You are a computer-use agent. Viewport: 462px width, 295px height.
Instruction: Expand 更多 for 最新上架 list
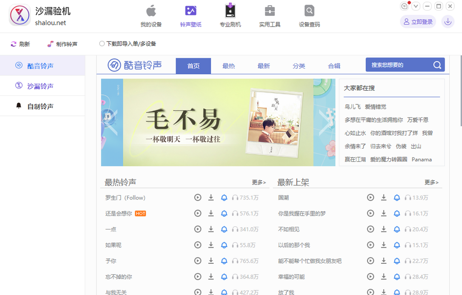(x=431, y=182)
